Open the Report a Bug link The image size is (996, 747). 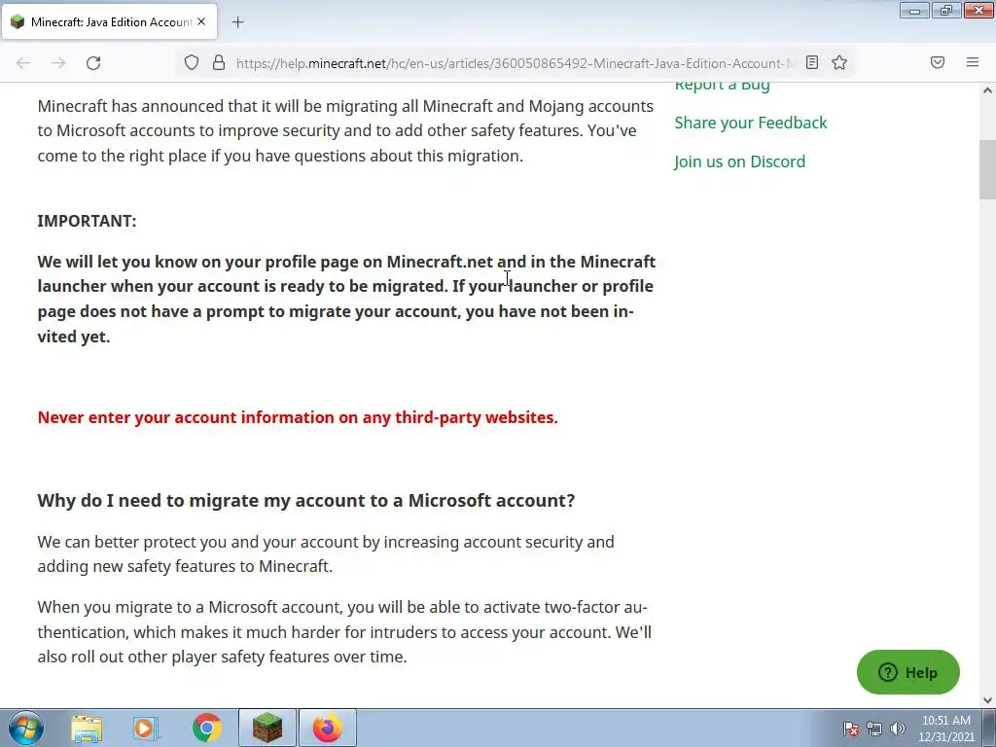(x=722, y=84)
